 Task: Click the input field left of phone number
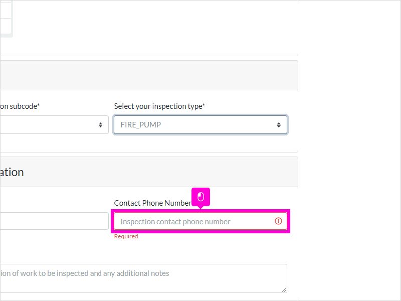[54, 221]
